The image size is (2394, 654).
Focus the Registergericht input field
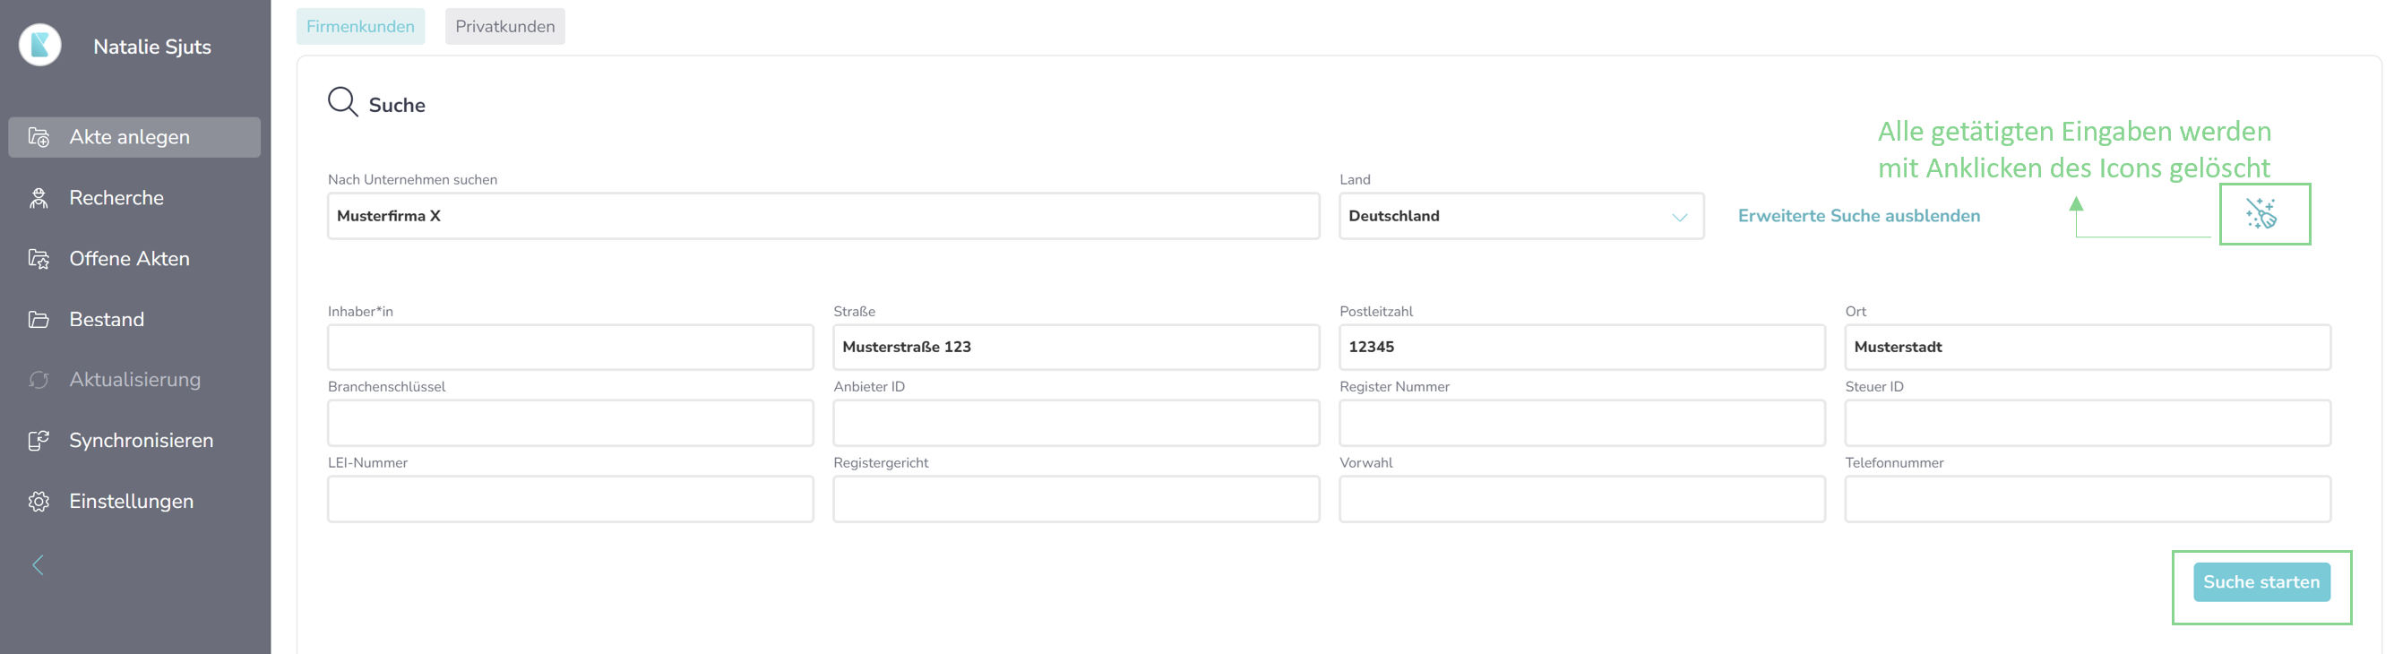tap(1076, 499)
